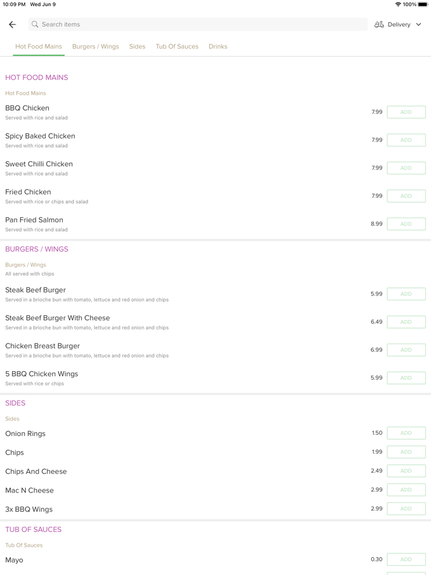Go to the Drinks tab
Image resolution: width=431 pixels, height=575 pixels.
(x=218, y=47)
